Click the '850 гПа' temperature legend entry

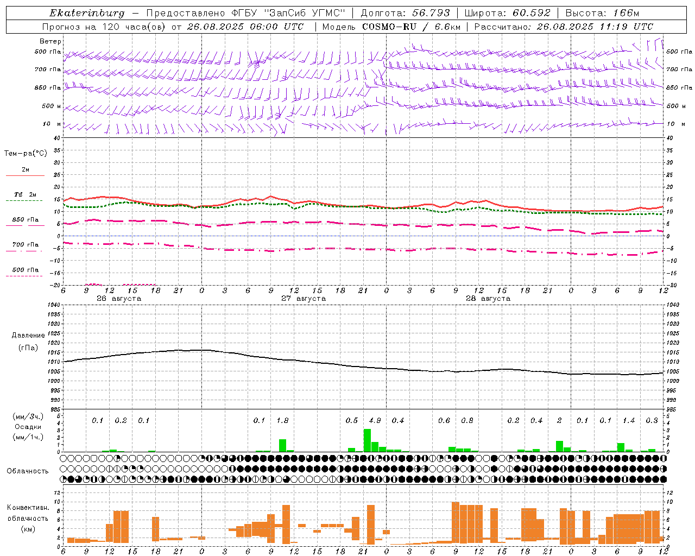pos(25,222)
